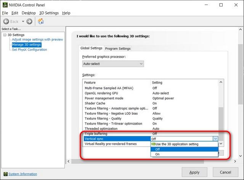Click settings list scroll up arrow
This screenshot has height=180, width=244.
point(221,82)
